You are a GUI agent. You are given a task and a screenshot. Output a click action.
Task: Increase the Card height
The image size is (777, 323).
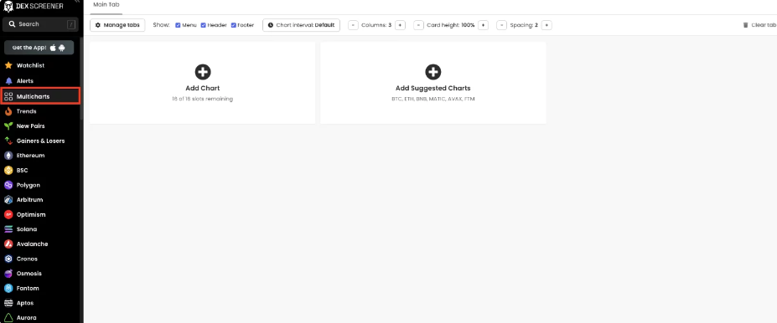click(483, 25)
